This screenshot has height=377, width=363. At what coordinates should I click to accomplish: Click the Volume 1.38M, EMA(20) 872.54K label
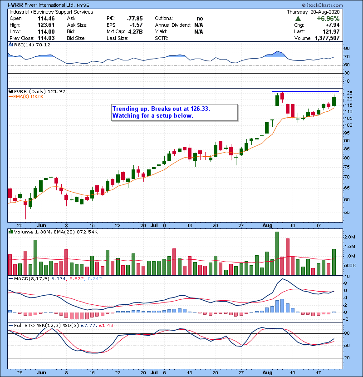56,232
